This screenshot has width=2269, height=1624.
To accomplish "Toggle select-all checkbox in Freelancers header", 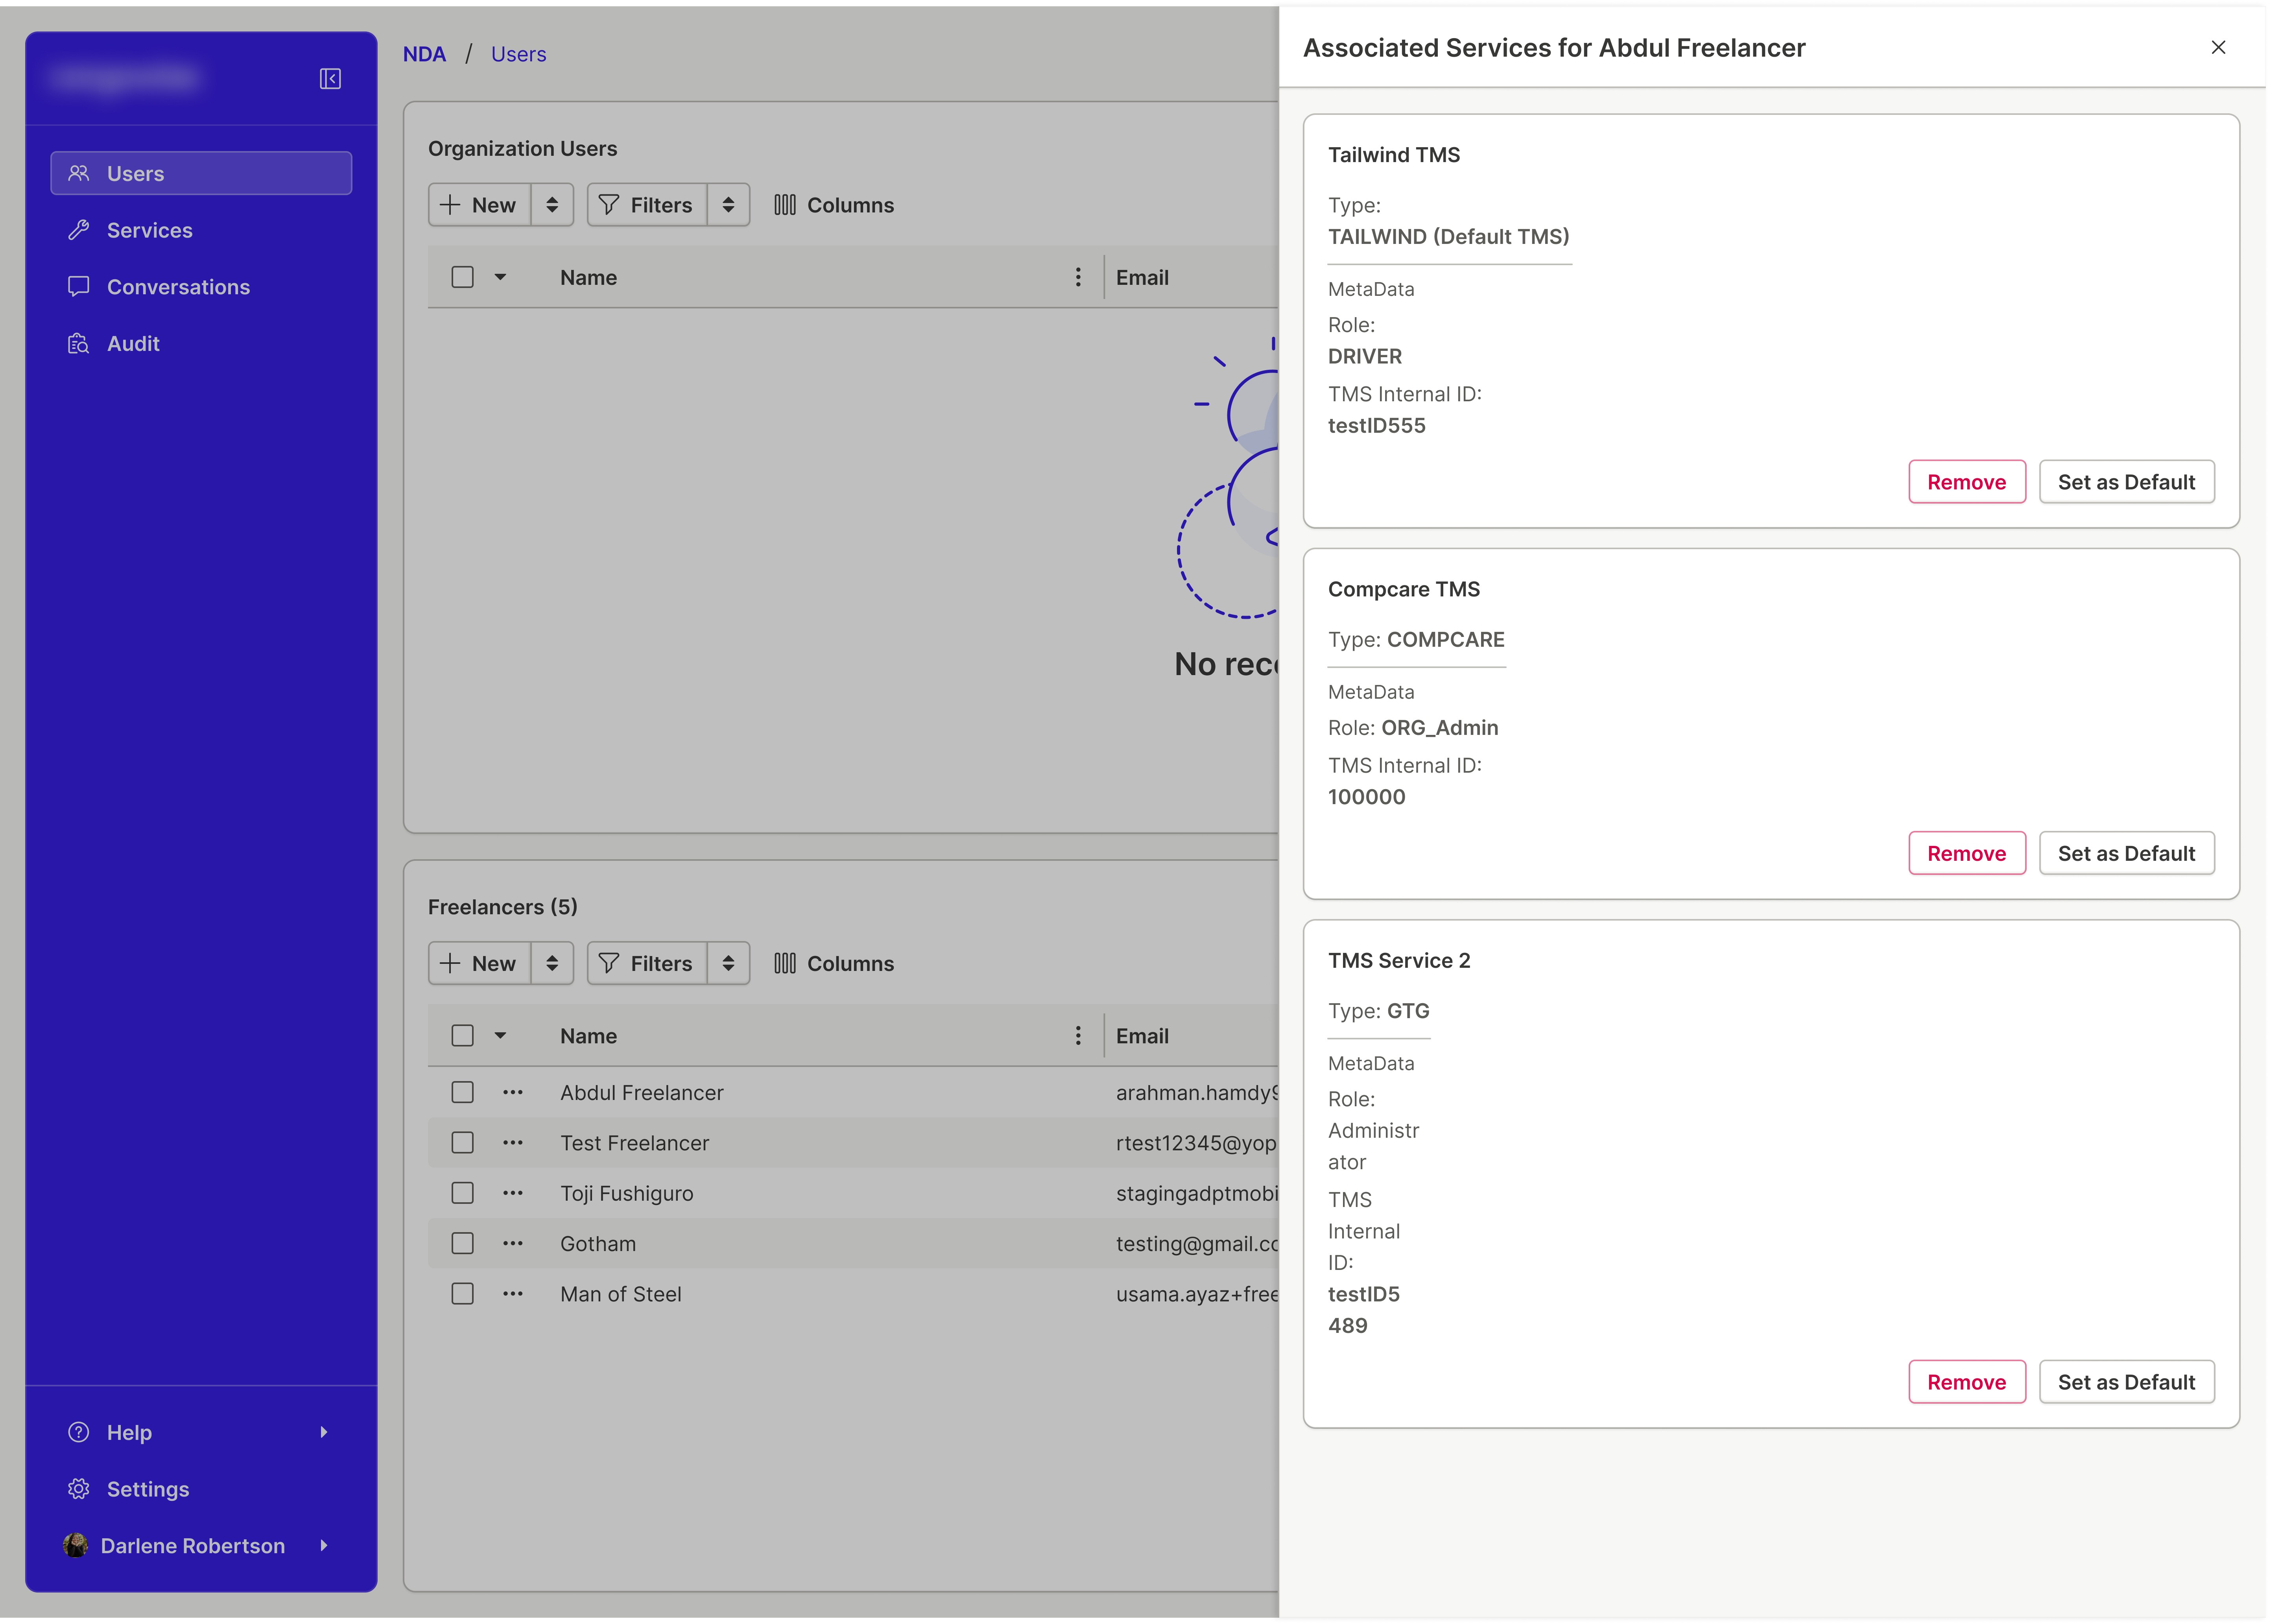I will (462, 1036).
